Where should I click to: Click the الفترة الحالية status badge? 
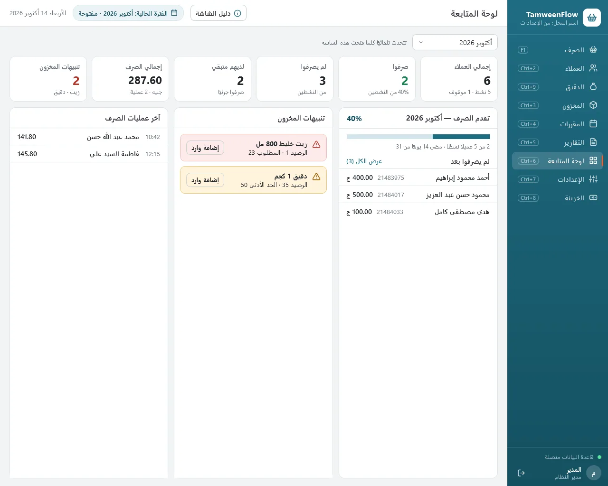(x=128, y=13)
